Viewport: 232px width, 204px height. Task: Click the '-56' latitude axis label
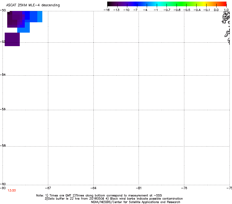[x=3, y=109]
